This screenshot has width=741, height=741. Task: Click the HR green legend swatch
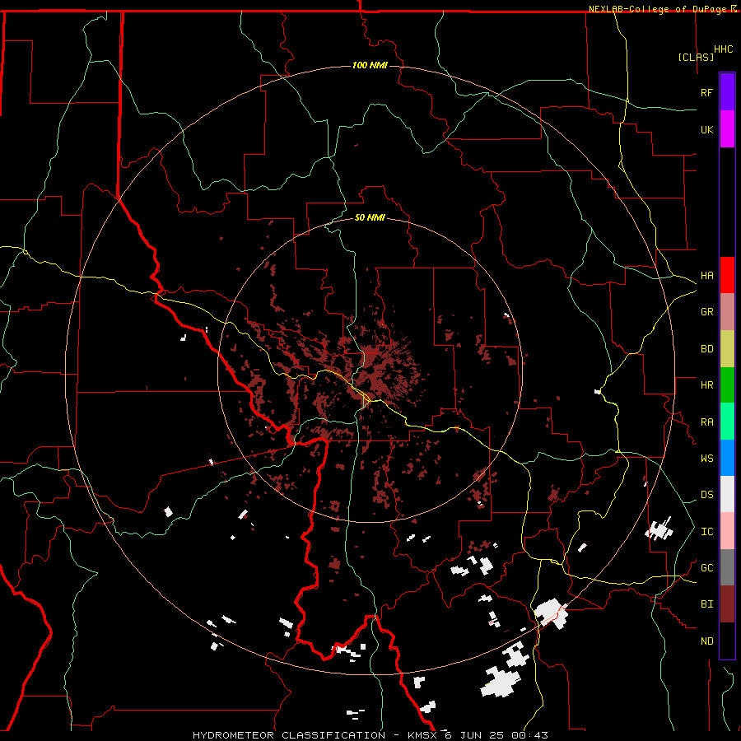(x=727, y=385)
